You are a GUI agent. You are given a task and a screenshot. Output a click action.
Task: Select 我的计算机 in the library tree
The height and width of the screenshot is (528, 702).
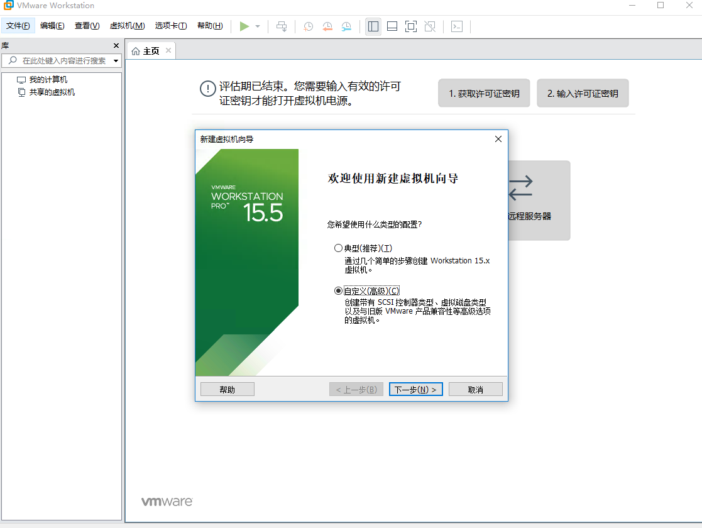coord(48,80)
